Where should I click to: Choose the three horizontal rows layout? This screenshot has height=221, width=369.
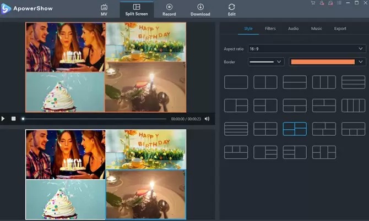coord(353,82)
